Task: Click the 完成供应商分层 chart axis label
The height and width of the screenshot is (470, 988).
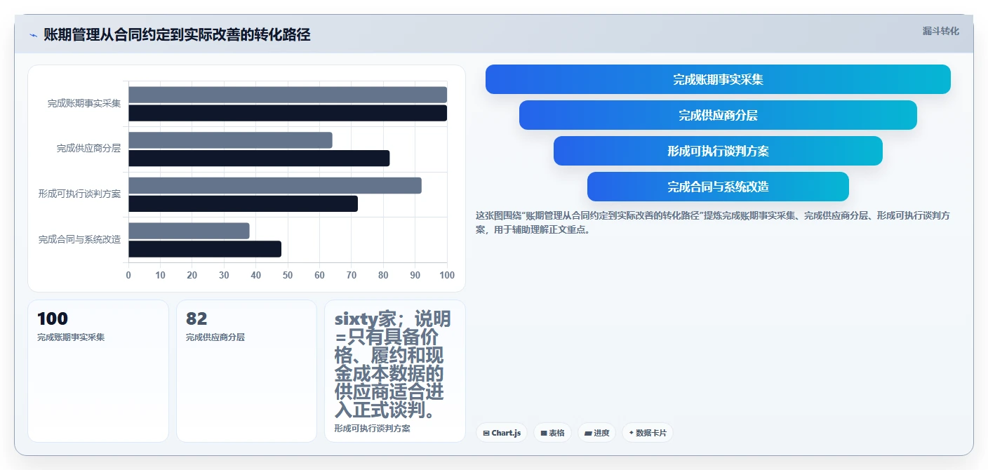Action: pyautogui.click(x=88, y=149)
